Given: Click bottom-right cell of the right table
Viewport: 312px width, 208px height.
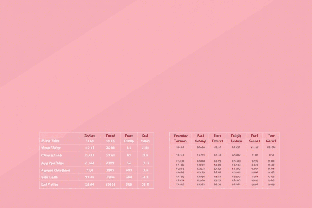Looking at the screenshot, I should coord(271,184).
